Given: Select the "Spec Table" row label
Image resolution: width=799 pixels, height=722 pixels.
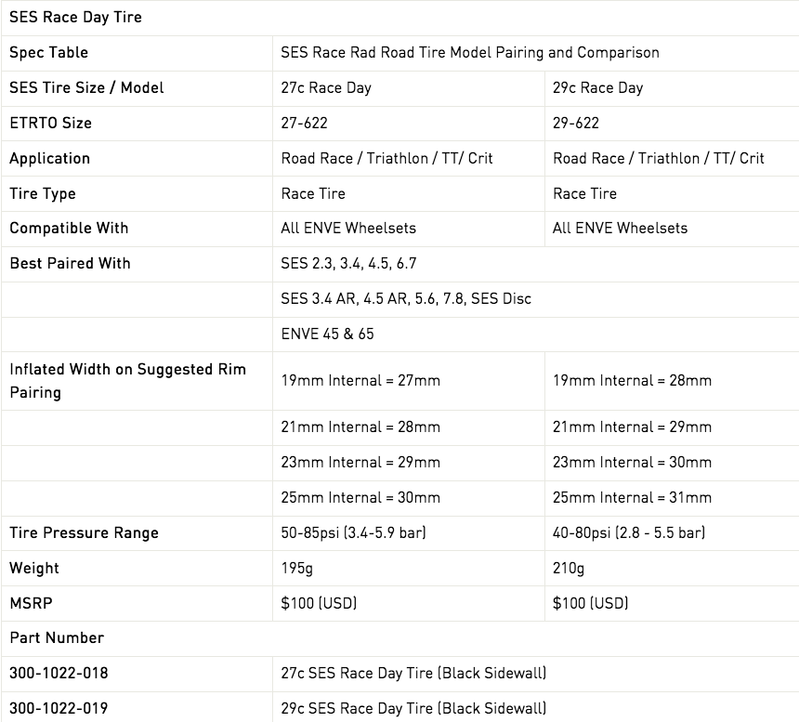Looking at the screenshot, I should (49, 53).
